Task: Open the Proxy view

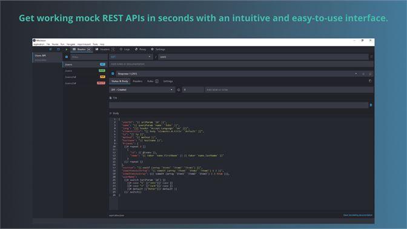Action: click(x=141, y=49)
